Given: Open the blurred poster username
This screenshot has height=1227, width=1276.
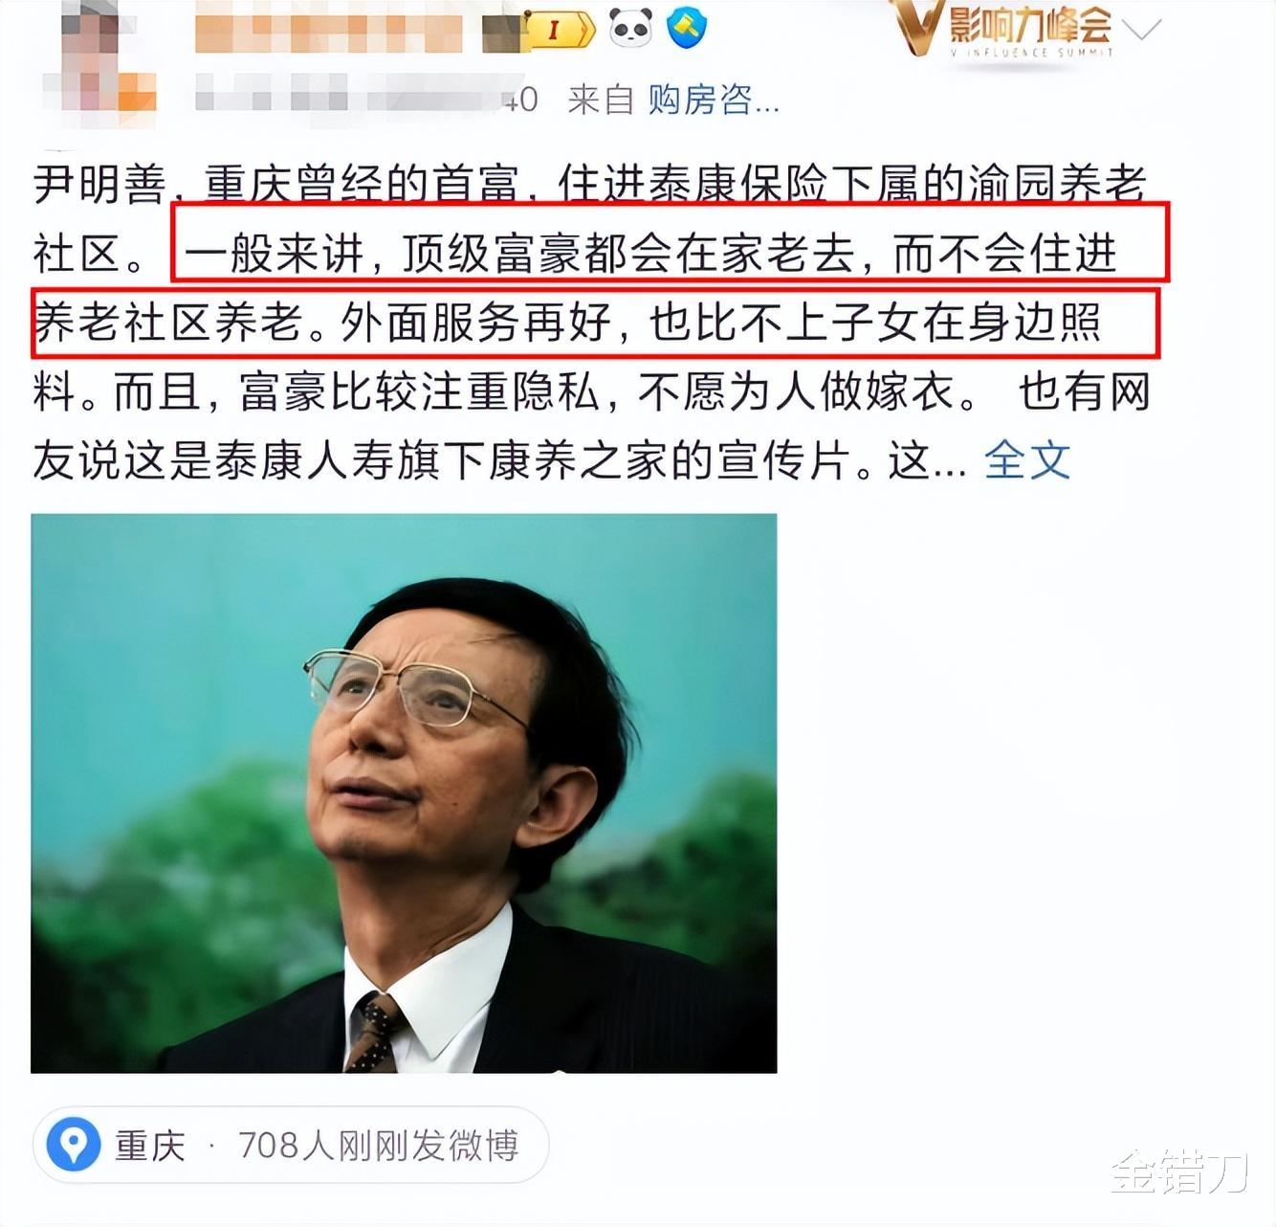Looking at the screenshot, I should [329, 33].
